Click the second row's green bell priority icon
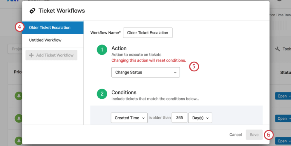This screenshot has width=291, height=146. (18, 118)
